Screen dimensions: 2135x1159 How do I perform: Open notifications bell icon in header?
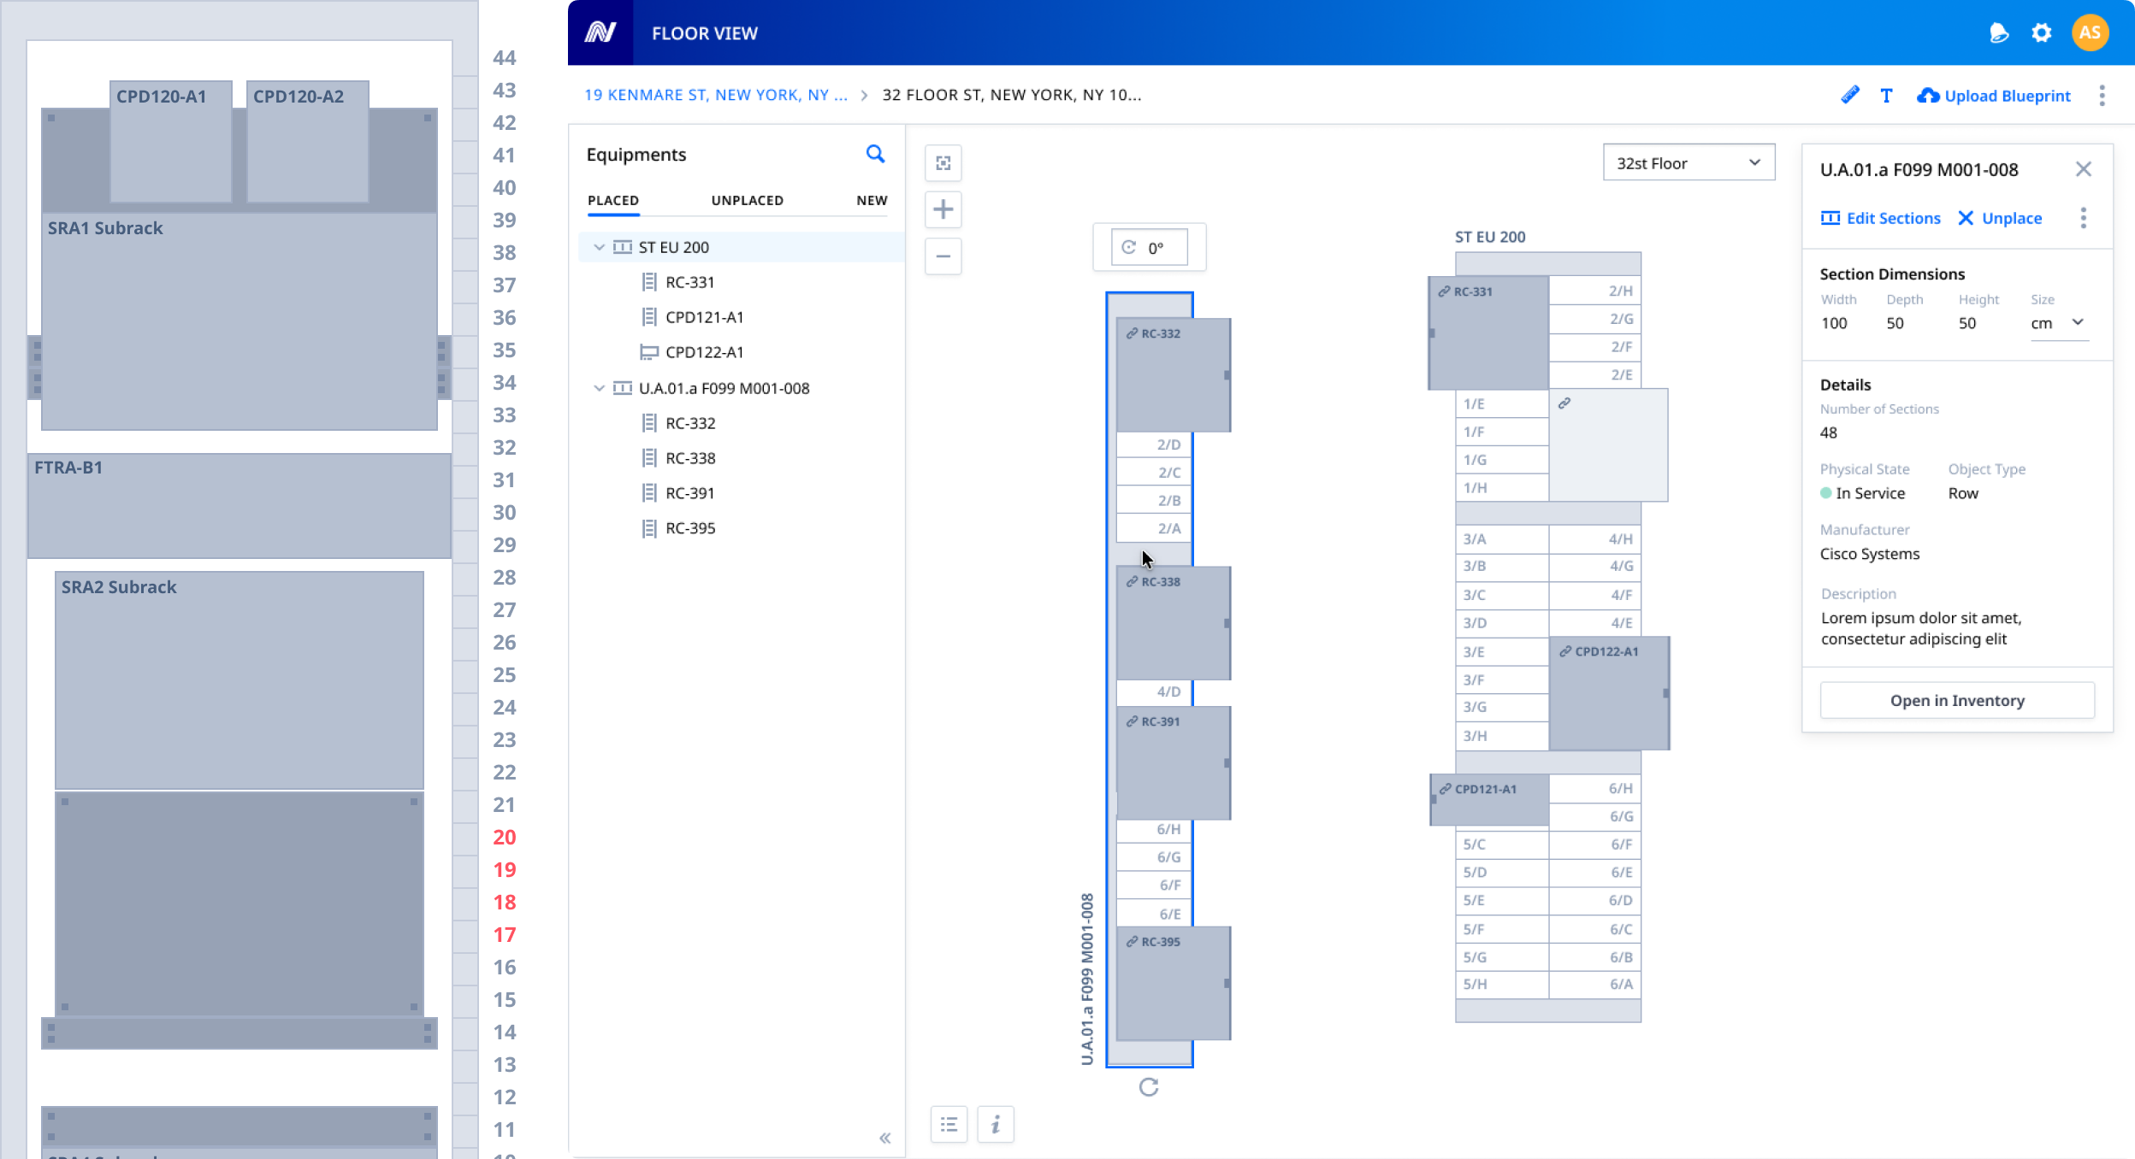click(x=1998, y=33)
